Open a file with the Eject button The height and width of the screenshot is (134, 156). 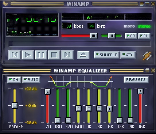click(x=83, y=55)
